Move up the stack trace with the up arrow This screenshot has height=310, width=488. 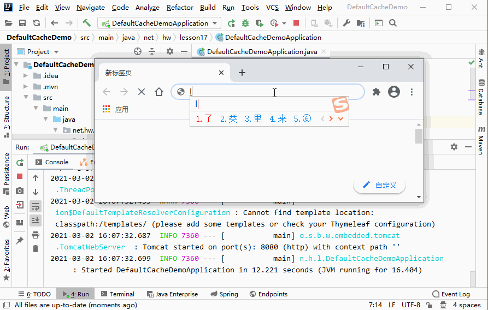point(36,178)
